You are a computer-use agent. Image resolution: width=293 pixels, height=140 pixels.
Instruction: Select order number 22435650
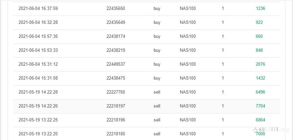pos(116,8)
